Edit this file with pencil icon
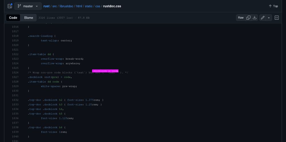286x142 pixels. (263, 18)
